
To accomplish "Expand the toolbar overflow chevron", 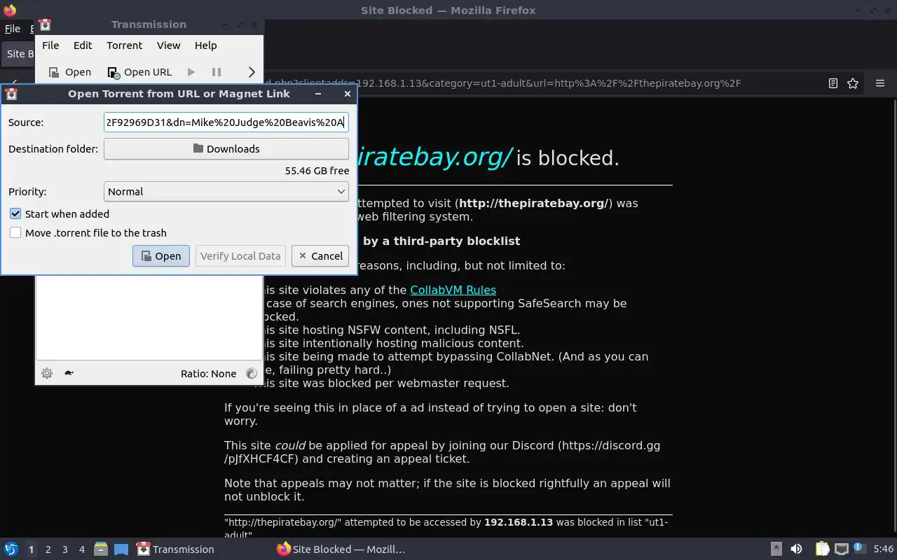I will click(252, 71).
